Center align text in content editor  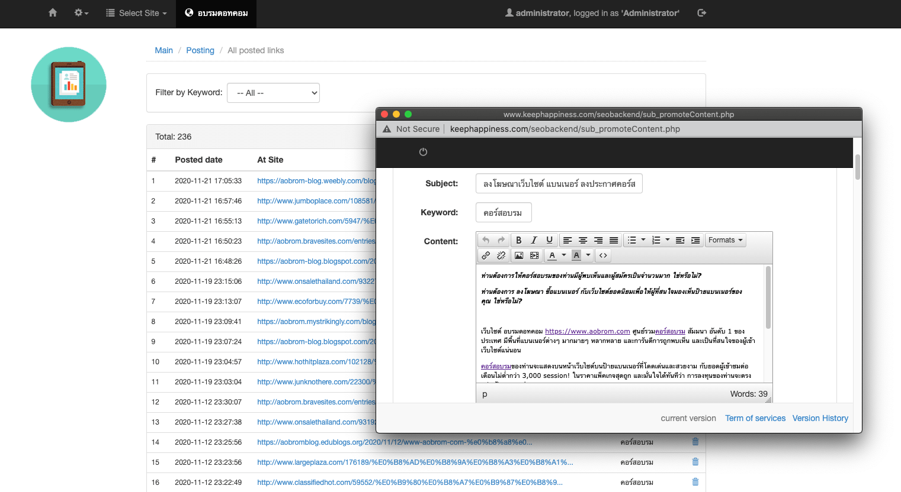point(583,240)
